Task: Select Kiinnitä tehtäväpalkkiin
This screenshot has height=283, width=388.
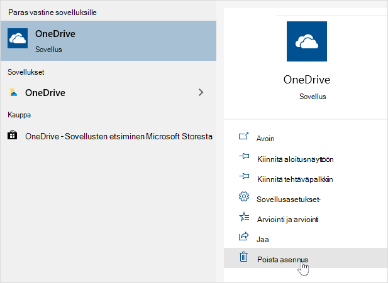Action: pos(306,179)
